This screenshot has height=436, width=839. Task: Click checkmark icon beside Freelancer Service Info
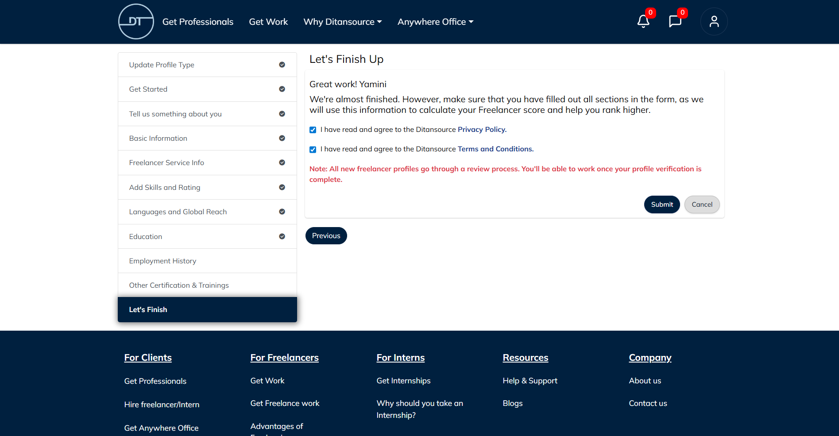pyautogui.click(x=282, y=163)
